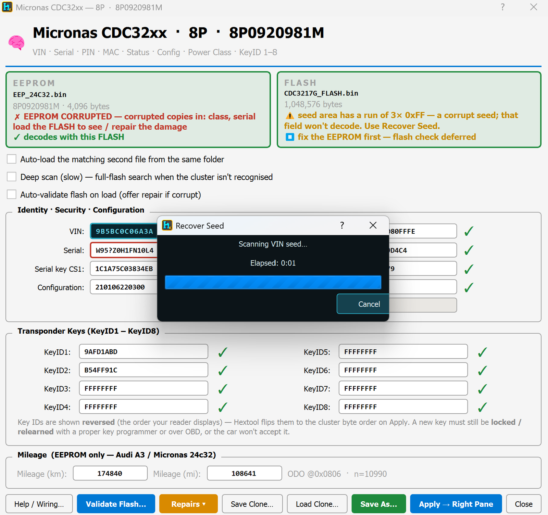The image size is (548, 515).
Task: Click the KeyID5 input field
Action: pos(403,351)
